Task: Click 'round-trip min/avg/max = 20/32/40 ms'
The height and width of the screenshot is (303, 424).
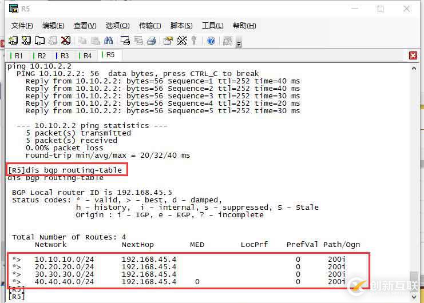Action: pos(108,156)
